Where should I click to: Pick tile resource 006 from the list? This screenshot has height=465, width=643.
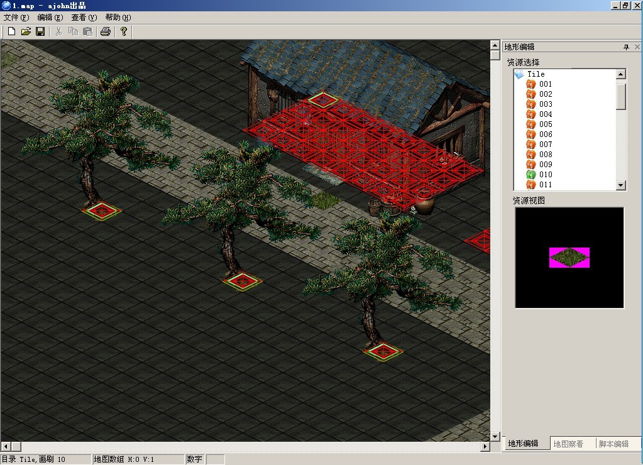(x=546, y=134)
